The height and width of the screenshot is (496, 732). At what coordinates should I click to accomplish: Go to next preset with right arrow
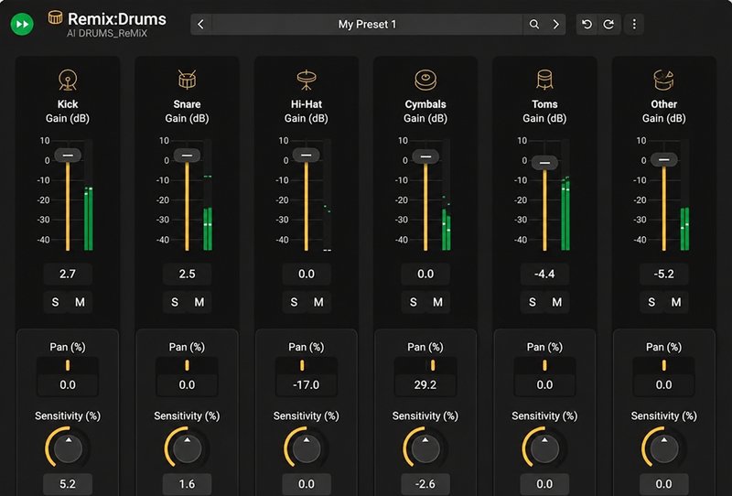coord(555,25)
